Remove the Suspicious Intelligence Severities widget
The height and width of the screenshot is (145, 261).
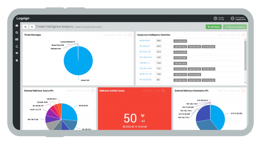click(x=243, y=35)
